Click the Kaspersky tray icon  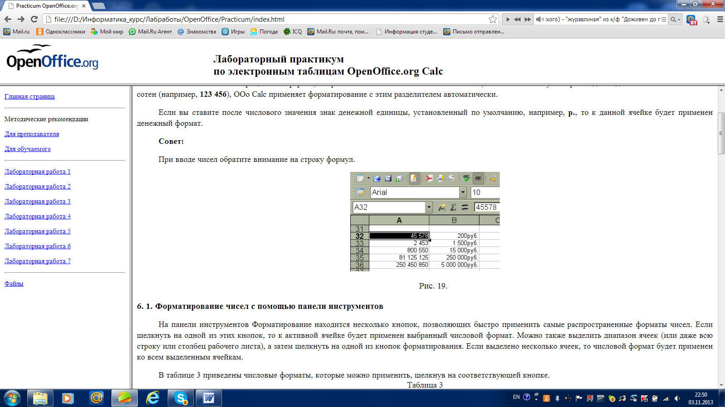click(x=644, y=398)
